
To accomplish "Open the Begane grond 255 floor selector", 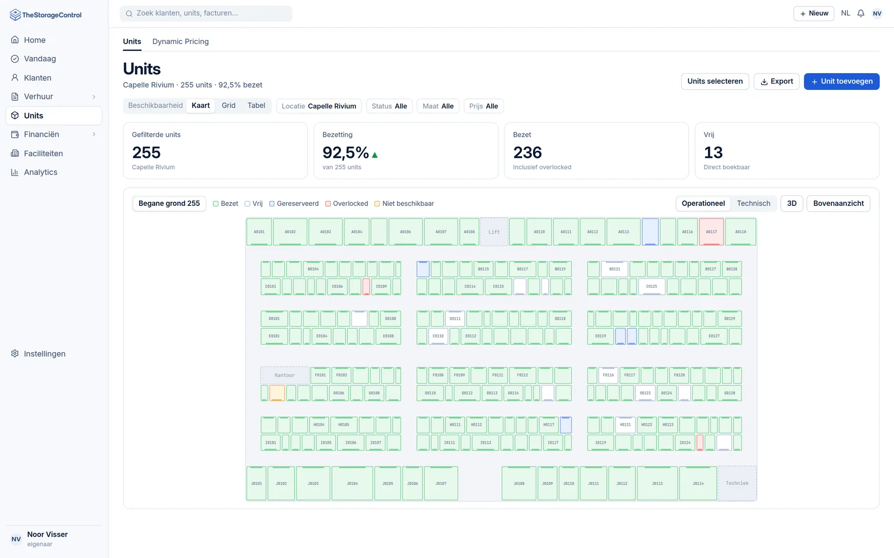I will coord(169,204).
